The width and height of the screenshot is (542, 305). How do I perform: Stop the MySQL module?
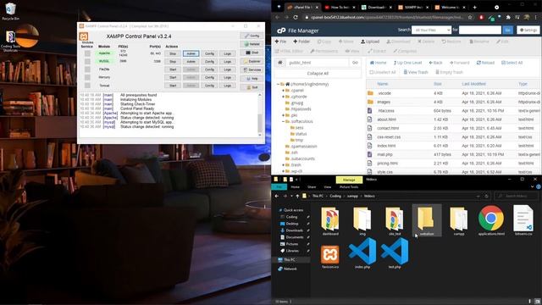pos(173,62)
